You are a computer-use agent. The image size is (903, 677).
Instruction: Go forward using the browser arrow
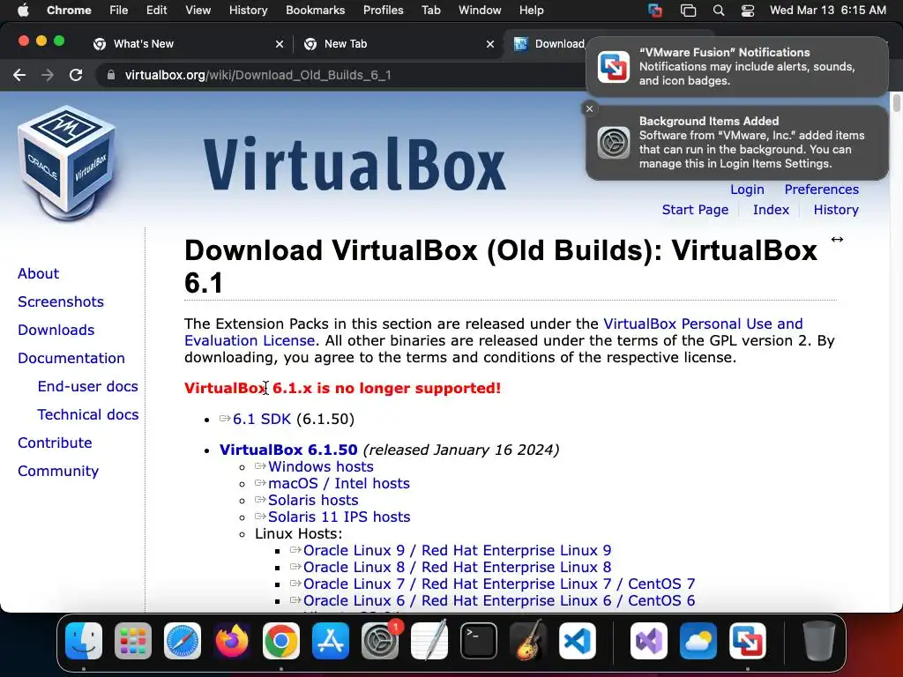click(x=48, y=75)
